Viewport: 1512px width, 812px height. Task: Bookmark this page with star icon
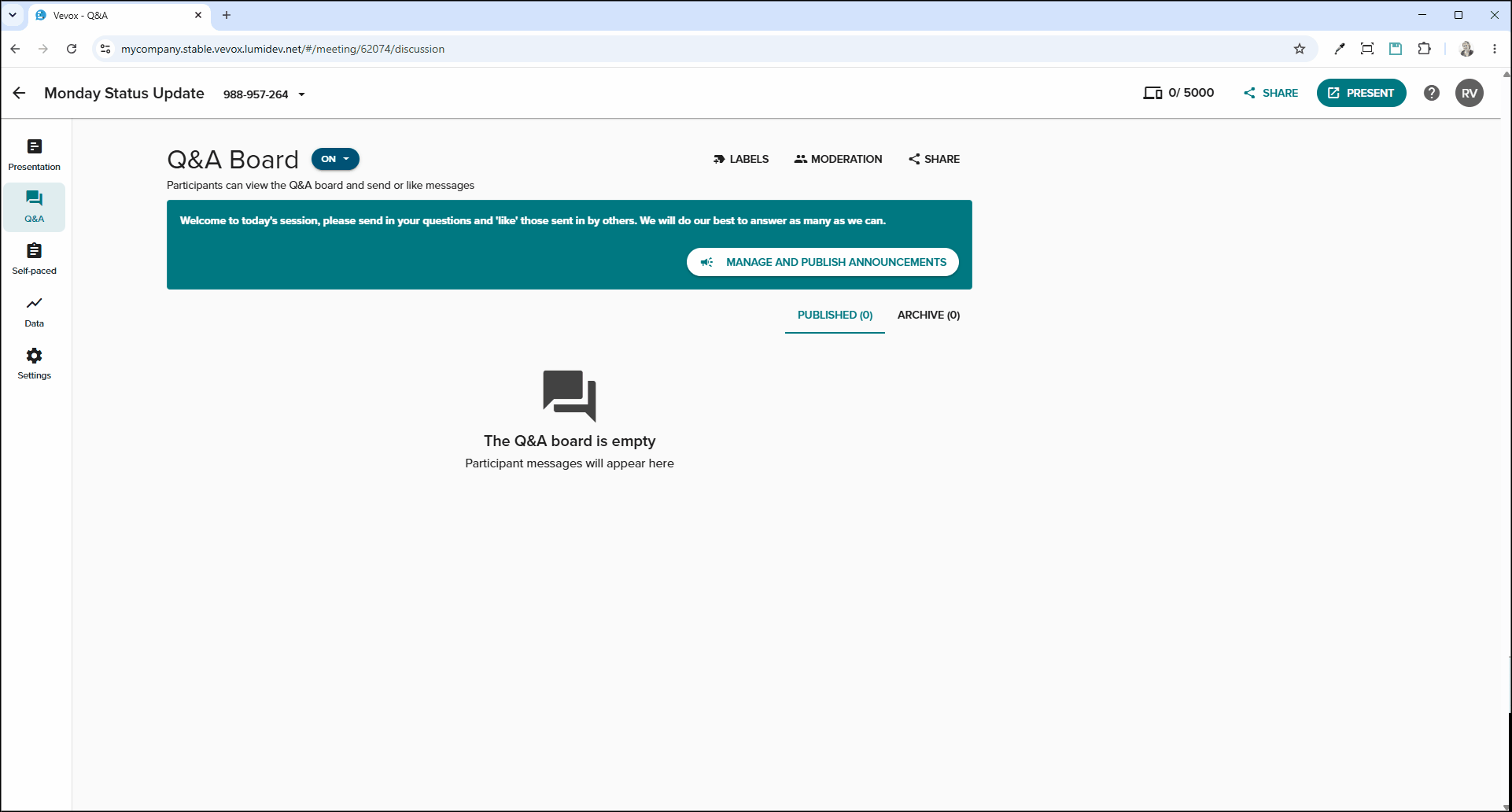point(1300,49)
